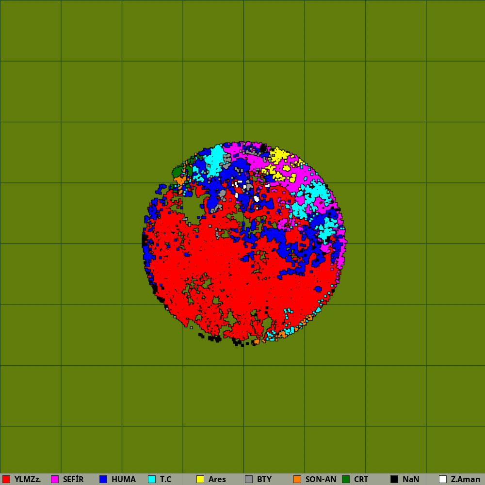The width and height of the screenshot is (485, 485).
Task: Click the yellow Ares legend swatch
Action: pyautogui.click(x=200, y=479)
